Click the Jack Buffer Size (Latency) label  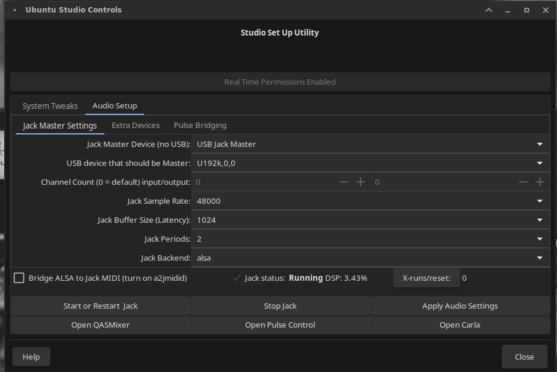click(x=144, y=220)
